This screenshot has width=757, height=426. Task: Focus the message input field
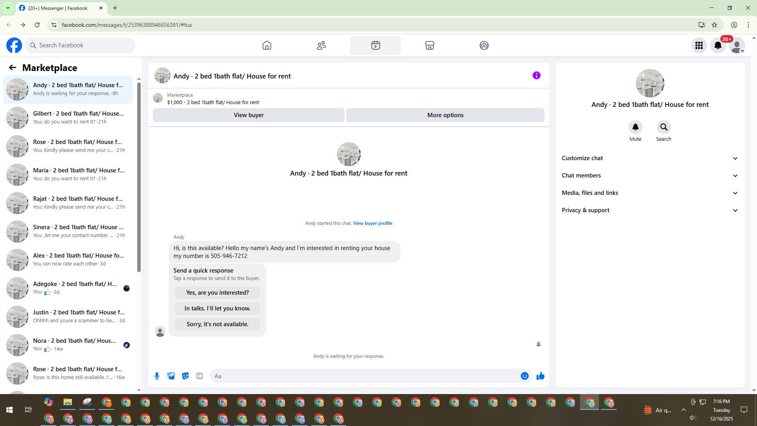[365, 376]
